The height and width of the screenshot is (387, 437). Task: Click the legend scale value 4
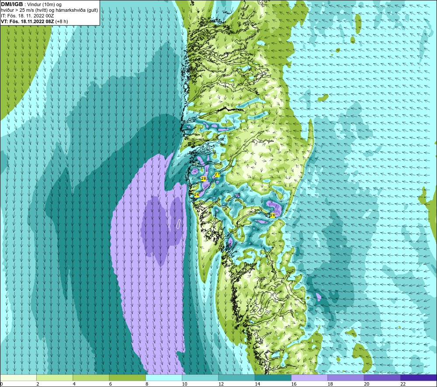74,384
